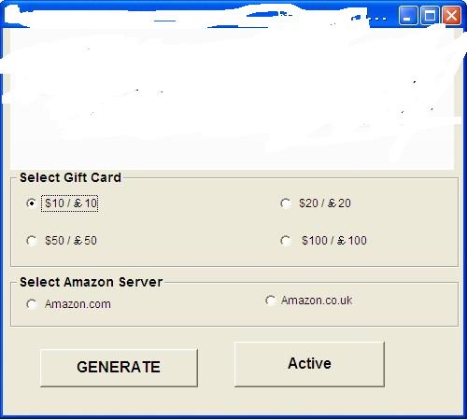Click the blue window title bar
This screenshot has height=420, width=467.
pos(199,14)
